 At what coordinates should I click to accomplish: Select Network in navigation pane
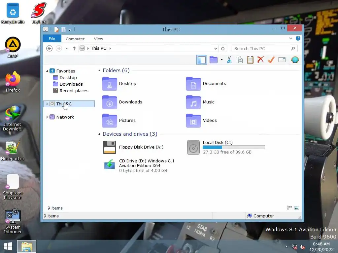[62, 117]
